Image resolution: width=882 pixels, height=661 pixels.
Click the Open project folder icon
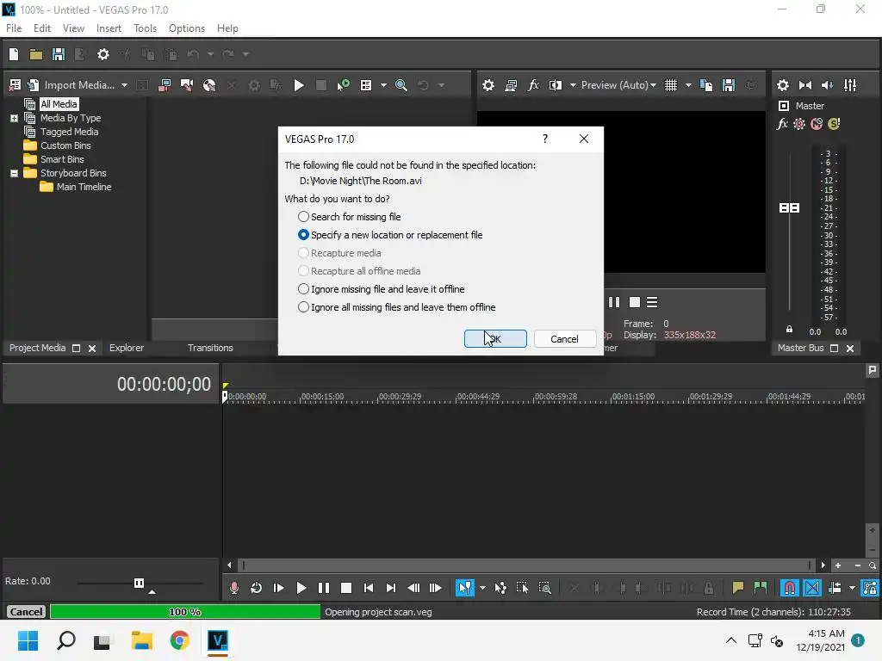pyautogui.click(x=36, y=54)
